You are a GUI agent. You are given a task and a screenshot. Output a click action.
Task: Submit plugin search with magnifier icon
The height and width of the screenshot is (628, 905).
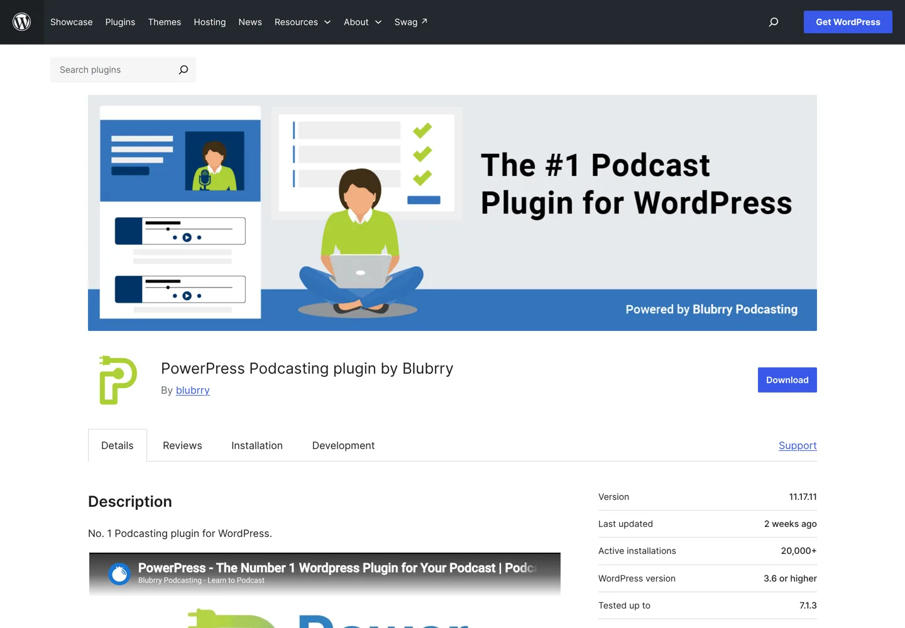(184, 70)
